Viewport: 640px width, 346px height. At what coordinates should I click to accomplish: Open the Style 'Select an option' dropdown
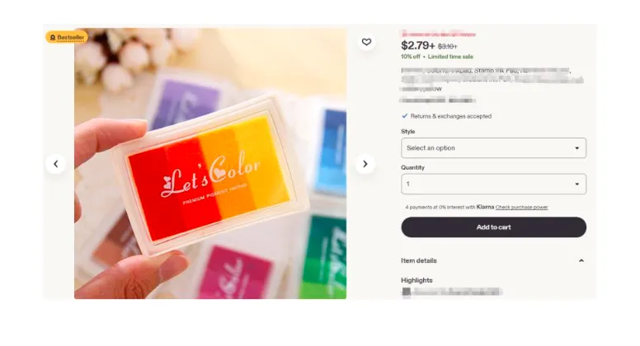(x=493, y=148)
